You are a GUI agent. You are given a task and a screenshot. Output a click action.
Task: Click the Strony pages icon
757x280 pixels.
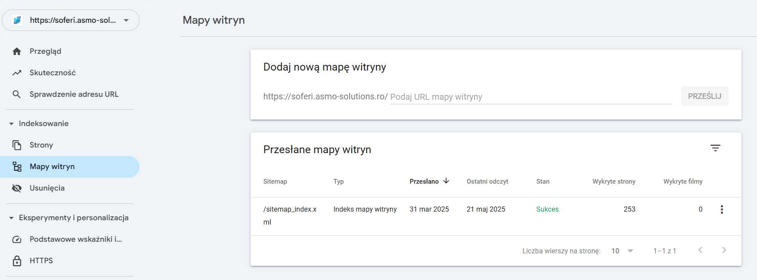click(x=17, y=145)
